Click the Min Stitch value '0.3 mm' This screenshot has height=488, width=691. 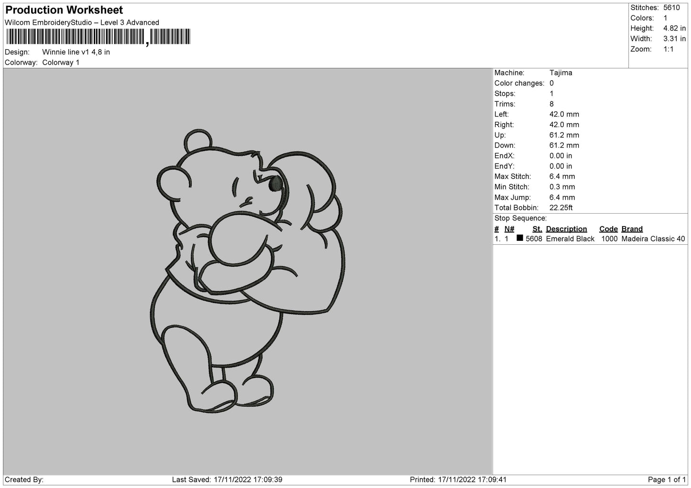[562, 187]
